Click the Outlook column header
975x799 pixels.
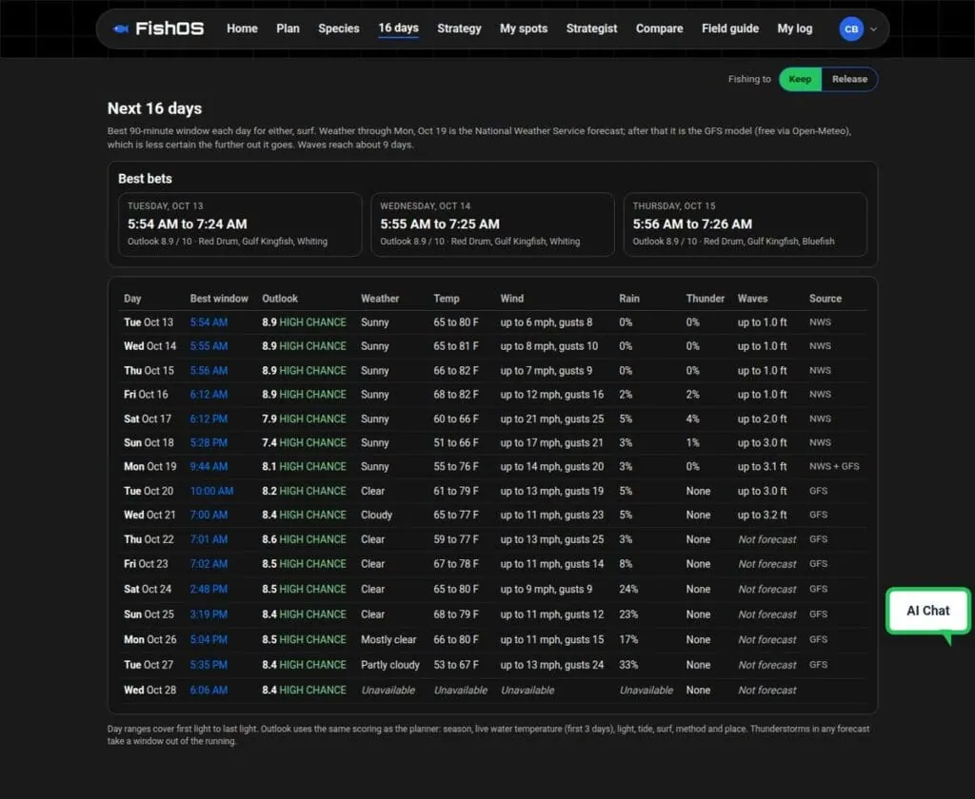coord(280,299)
